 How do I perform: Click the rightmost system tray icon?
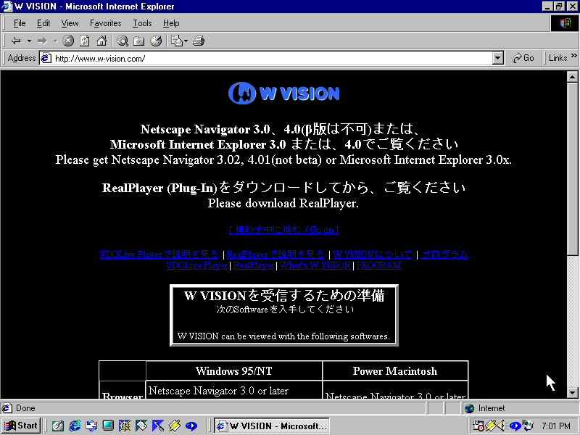click(528, 426)
